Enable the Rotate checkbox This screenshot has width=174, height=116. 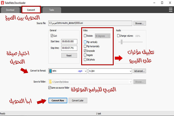pyautogui.click(x=85, y=36)
